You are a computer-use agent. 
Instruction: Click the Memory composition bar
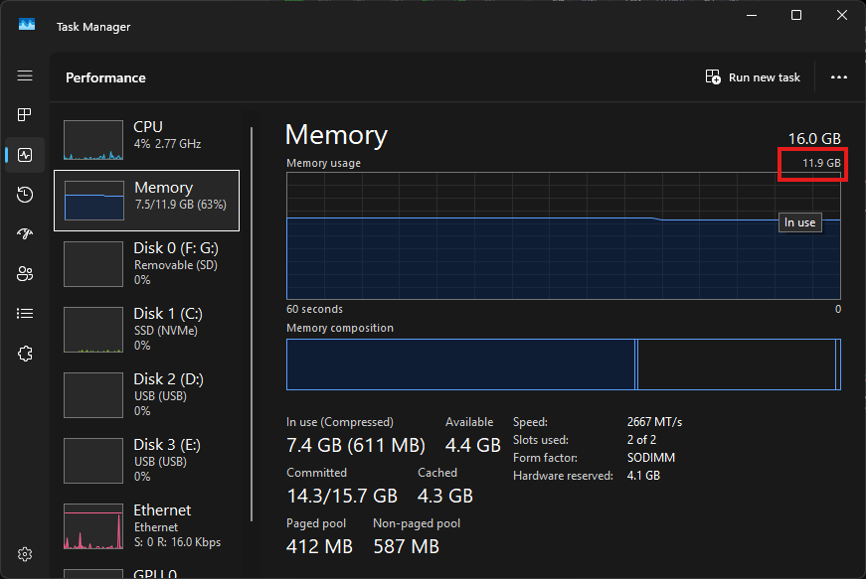tap(563, 364)
